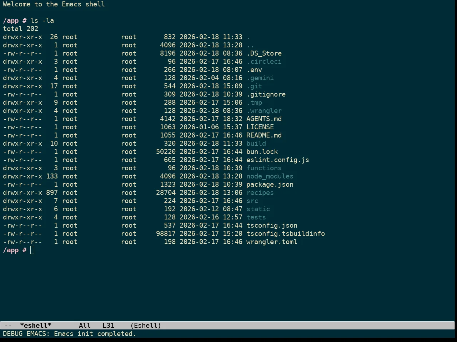Click the 'total 202' output line

tap(21, 29)
